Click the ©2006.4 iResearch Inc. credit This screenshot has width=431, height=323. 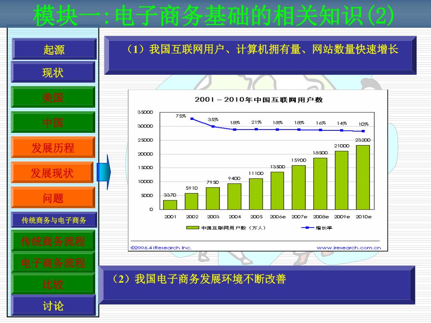point(161,248)
